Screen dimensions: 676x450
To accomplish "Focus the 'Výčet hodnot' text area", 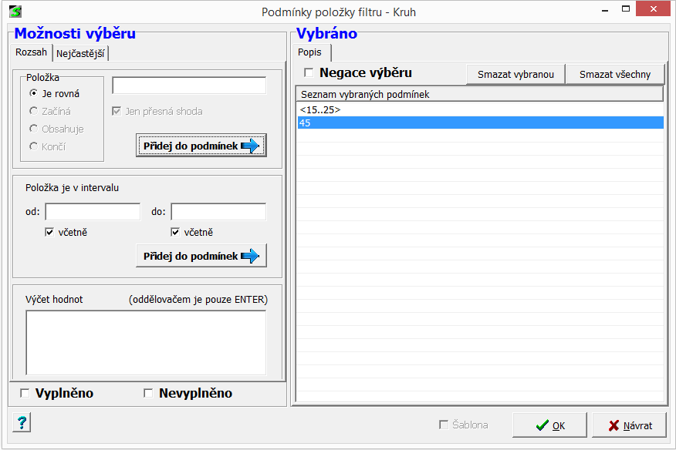I will 146,342.
